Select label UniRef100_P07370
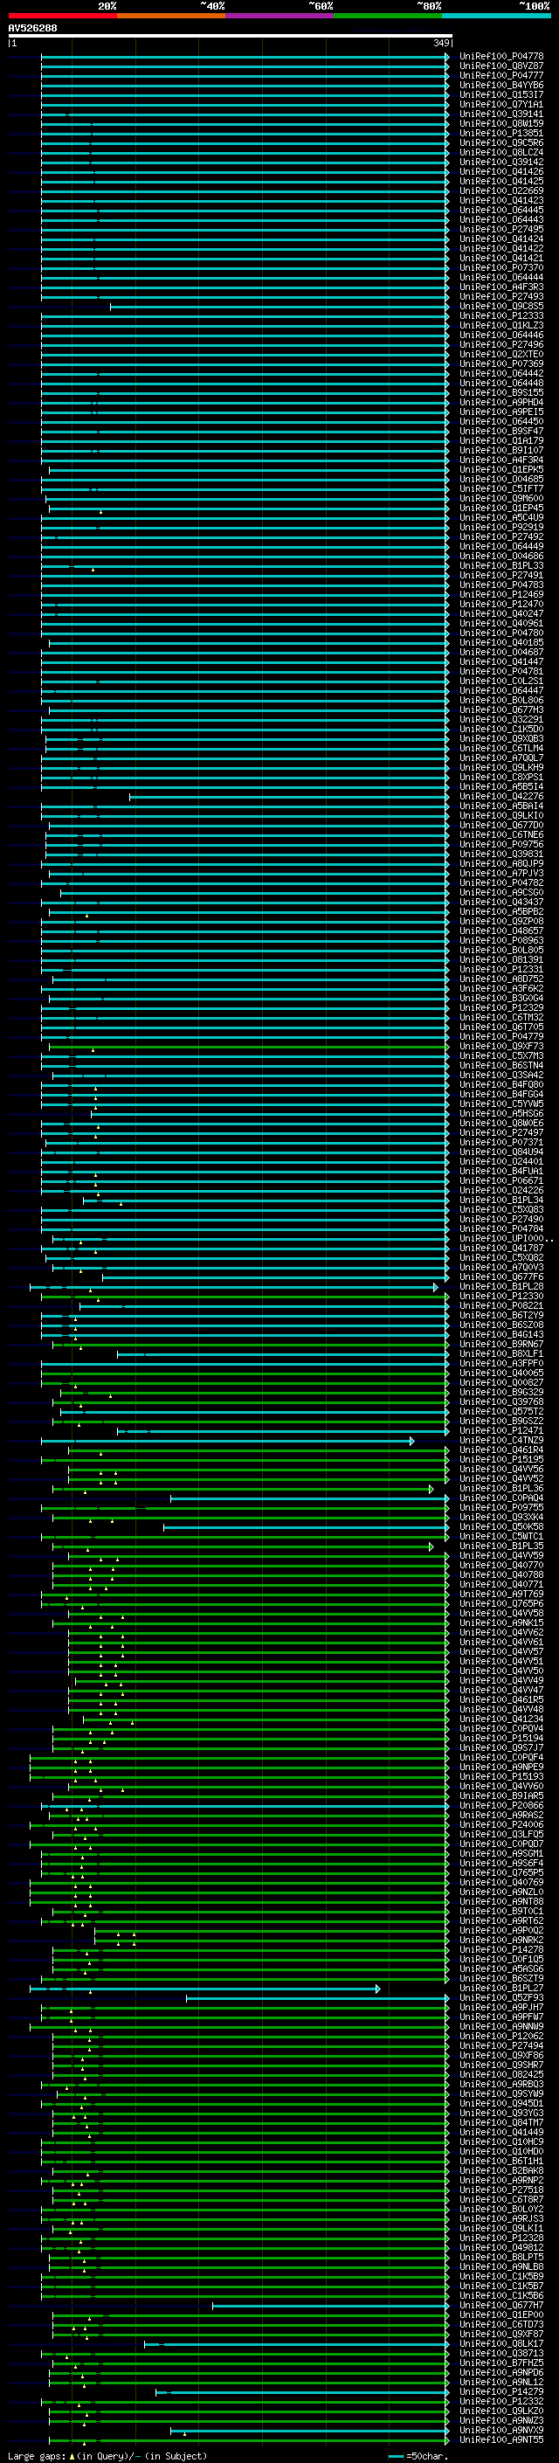 click(501, 267)
